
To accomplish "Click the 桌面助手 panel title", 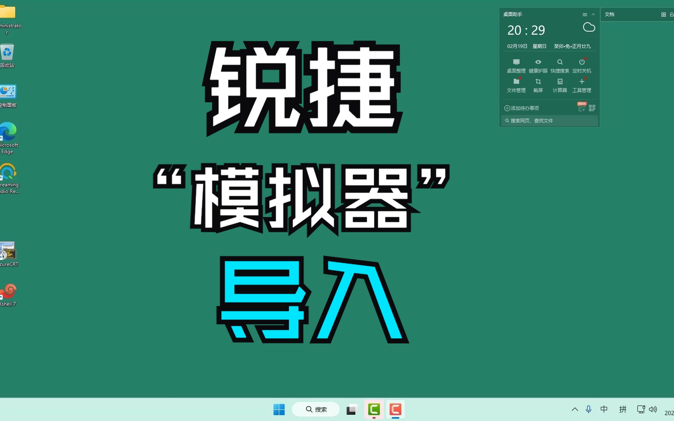I will point(513,14).
